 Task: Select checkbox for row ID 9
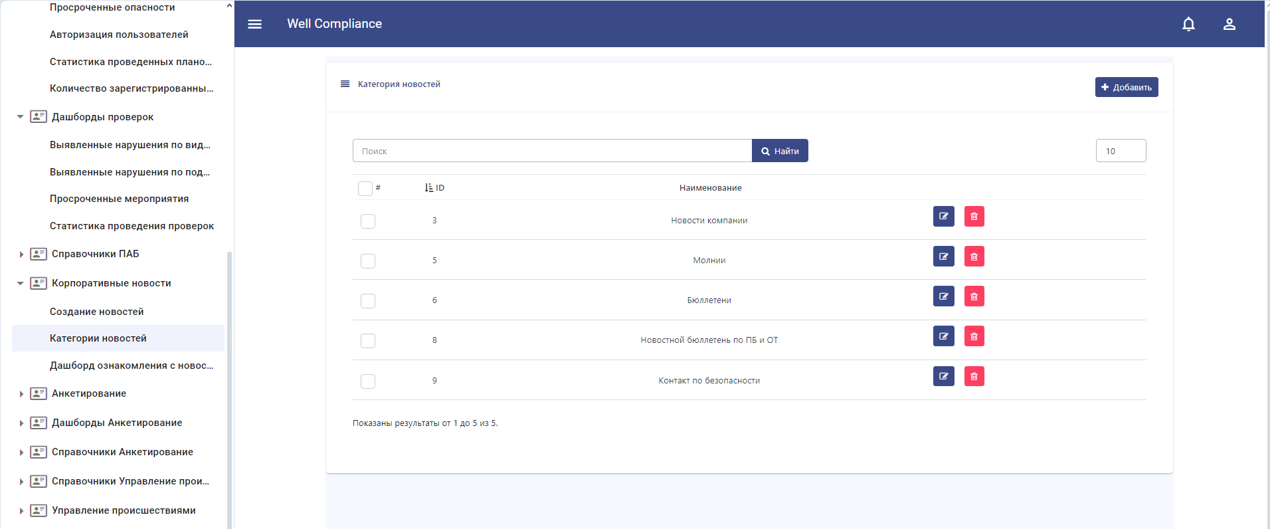pyautogui.click(x=368, y=381)
